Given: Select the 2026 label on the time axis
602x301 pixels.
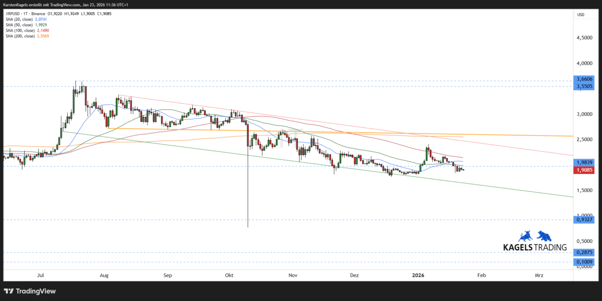Looking at the screenshot, I should click(x=418, y=275).
